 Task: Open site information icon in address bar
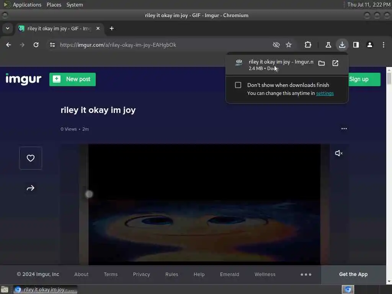(52, 45)
